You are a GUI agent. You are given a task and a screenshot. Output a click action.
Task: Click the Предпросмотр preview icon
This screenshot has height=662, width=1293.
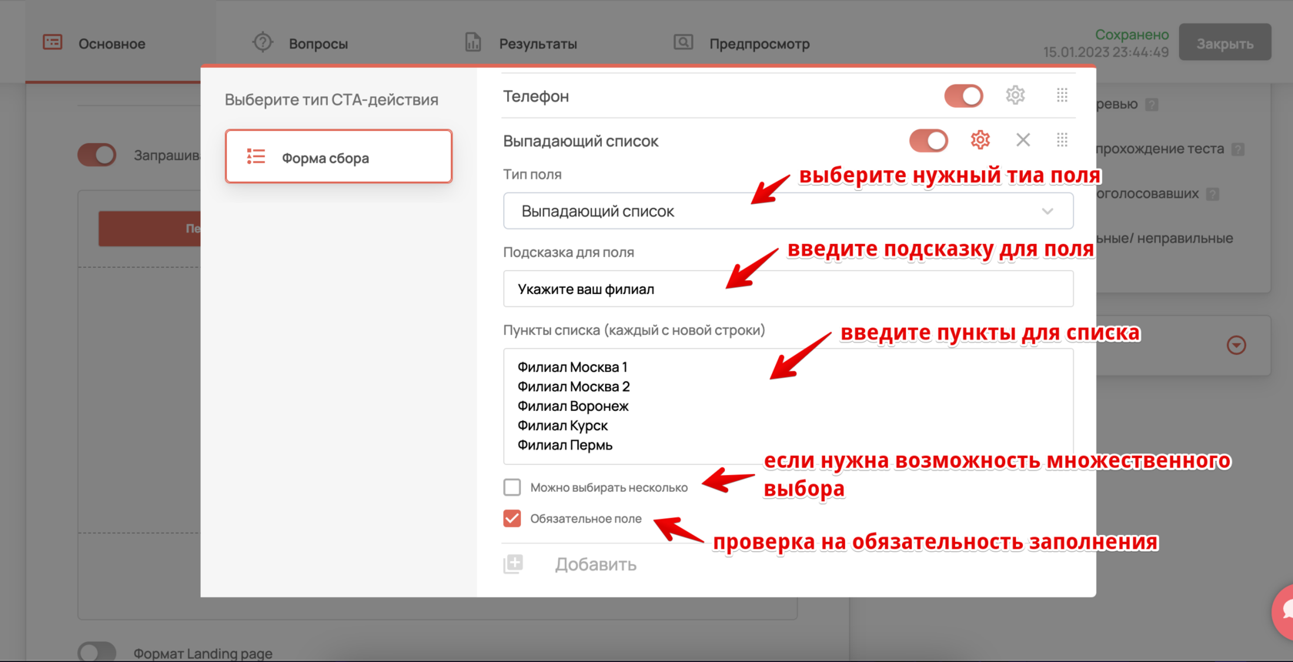(x=683, y=42)
